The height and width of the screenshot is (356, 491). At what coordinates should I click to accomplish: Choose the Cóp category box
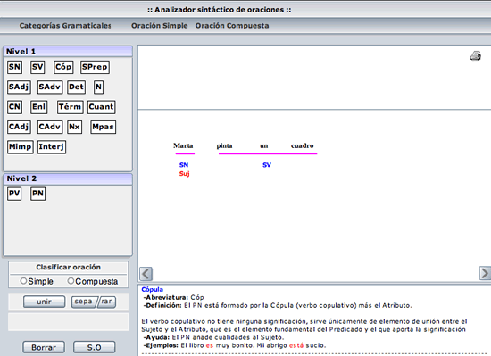(x=63, y=67)
